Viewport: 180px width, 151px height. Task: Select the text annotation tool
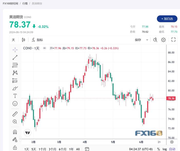(x=15, y=96)
